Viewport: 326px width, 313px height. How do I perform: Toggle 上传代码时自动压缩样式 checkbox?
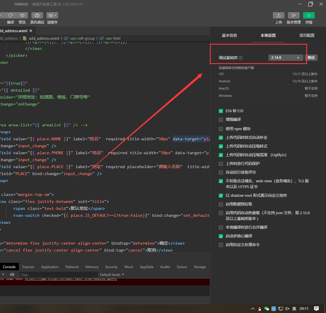(221, 146)
